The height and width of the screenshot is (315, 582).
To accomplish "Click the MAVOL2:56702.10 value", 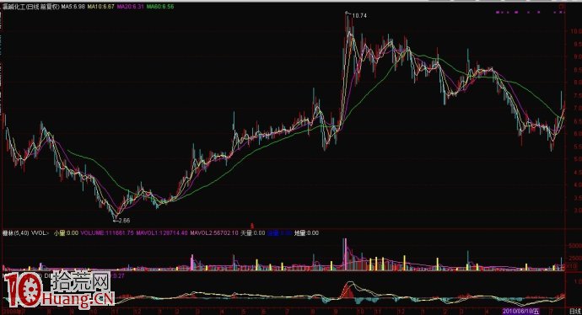I will [214, 233].
